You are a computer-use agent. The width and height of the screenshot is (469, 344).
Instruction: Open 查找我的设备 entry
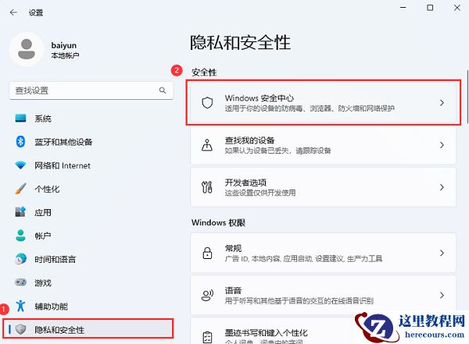click(323, 145)
